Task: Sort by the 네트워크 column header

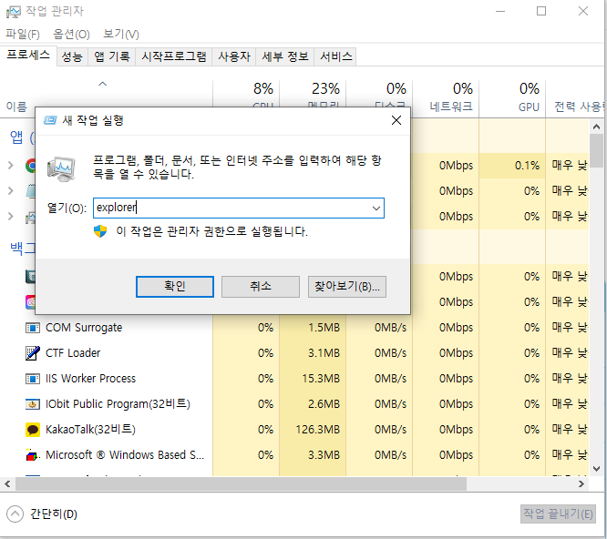Action: [x=446, y=98]
